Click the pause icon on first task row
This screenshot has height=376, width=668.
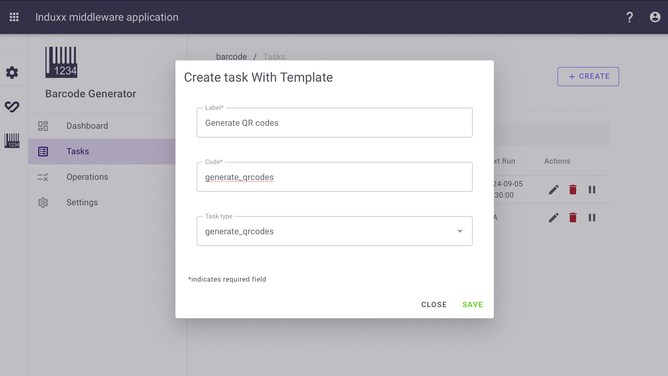tap(592, 189)
